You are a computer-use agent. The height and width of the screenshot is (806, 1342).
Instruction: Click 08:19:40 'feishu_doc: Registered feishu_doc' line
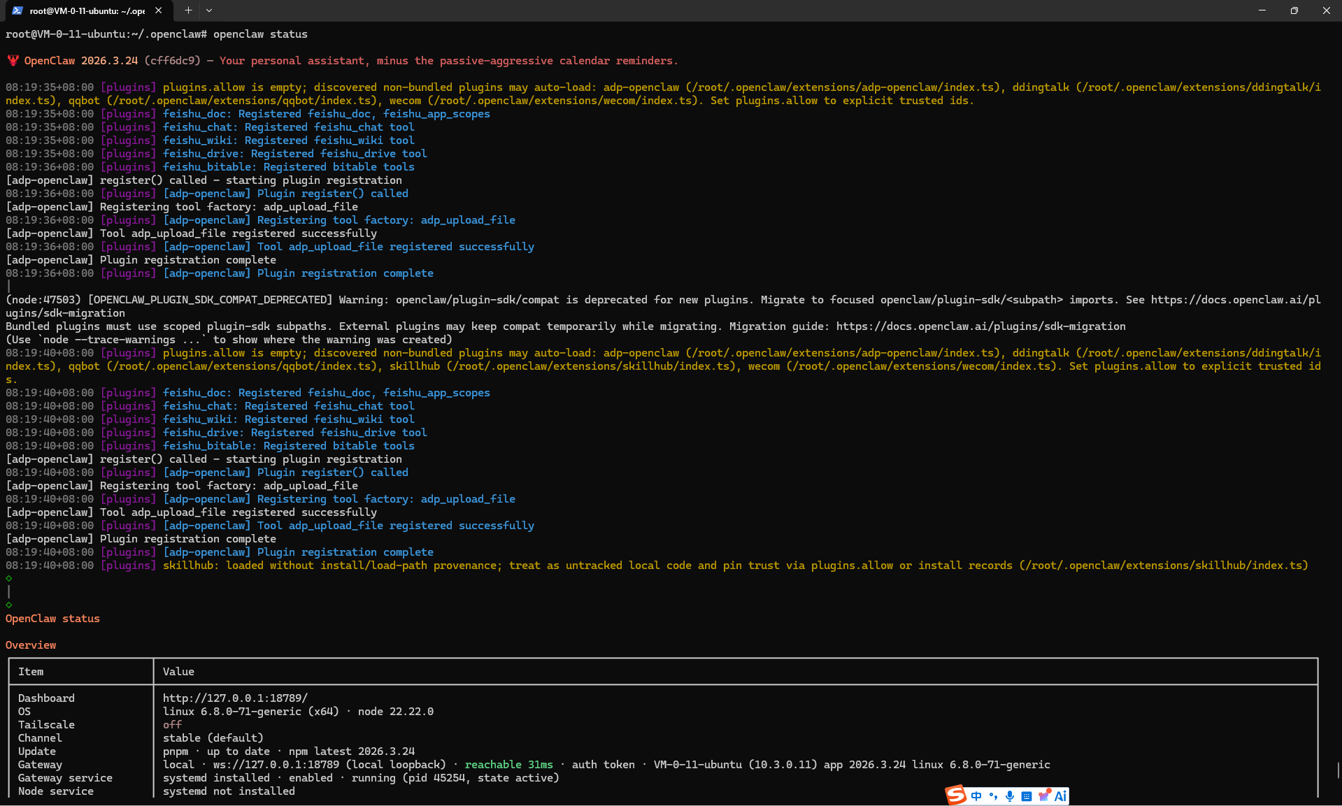(248, 393)
